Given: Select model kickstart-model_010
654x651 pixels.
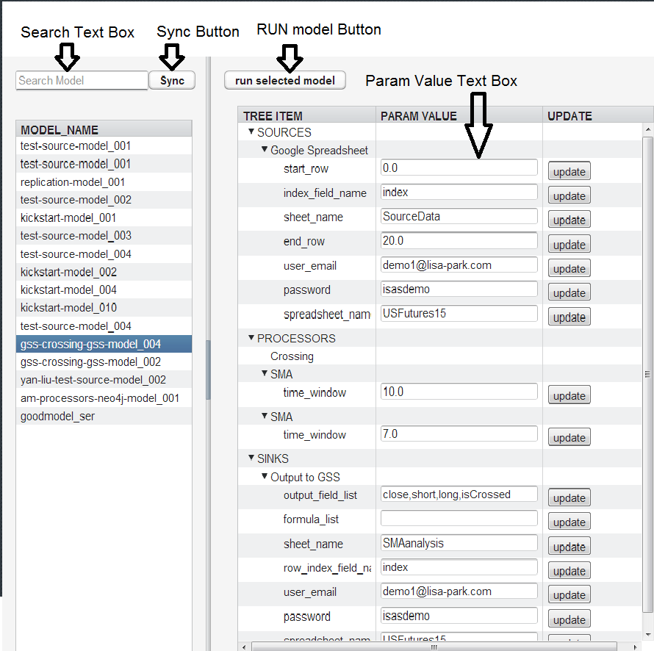Looking at the screenshot, I should click(x=104, y=308).
